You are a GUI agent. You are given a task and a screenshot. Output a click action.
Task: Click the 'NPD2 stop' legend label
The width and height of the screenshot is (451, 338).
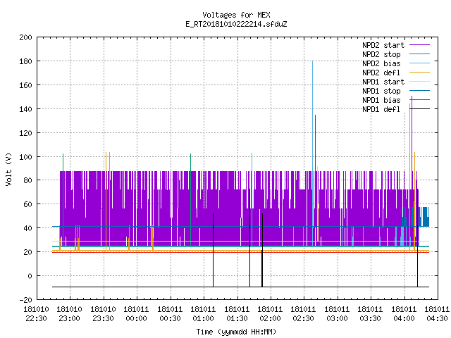tap(381, 54)
